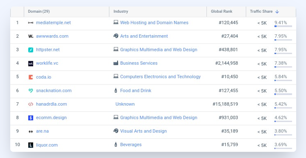Viewport: 306px width, 158px height.
Task: Click factory icon beside Business Services
Action: point(116,63)
